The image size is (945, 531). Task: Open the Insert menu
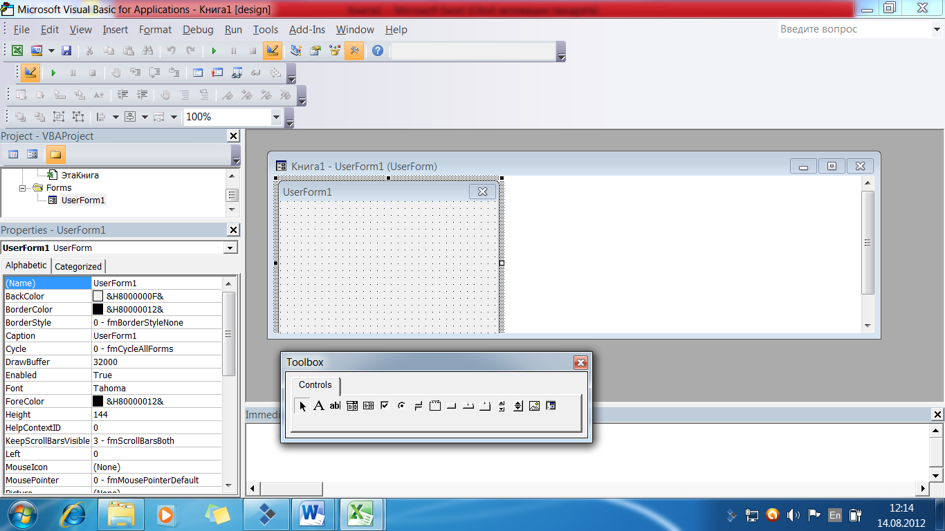116,30
